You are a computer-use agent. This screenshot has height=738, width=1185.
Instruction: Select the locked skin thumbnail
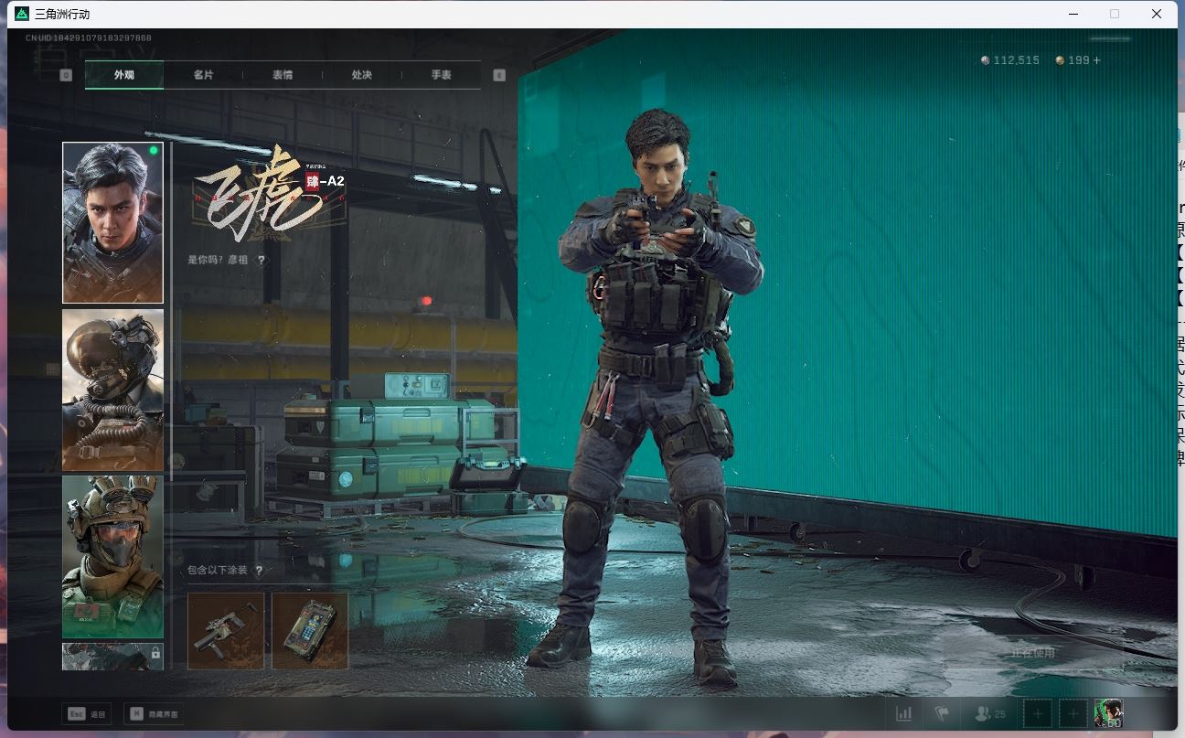[x=112, y=656]
